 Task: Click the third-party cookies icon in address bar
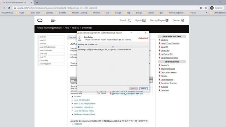(x=201, y=8)
